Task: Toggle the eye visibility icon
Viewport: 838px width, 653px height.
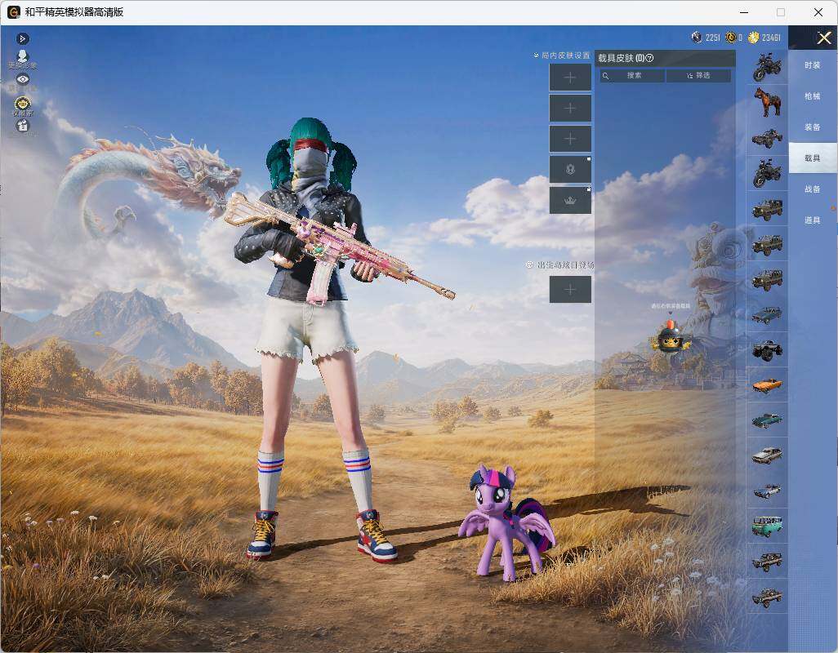Action: [x=22, y=79]
